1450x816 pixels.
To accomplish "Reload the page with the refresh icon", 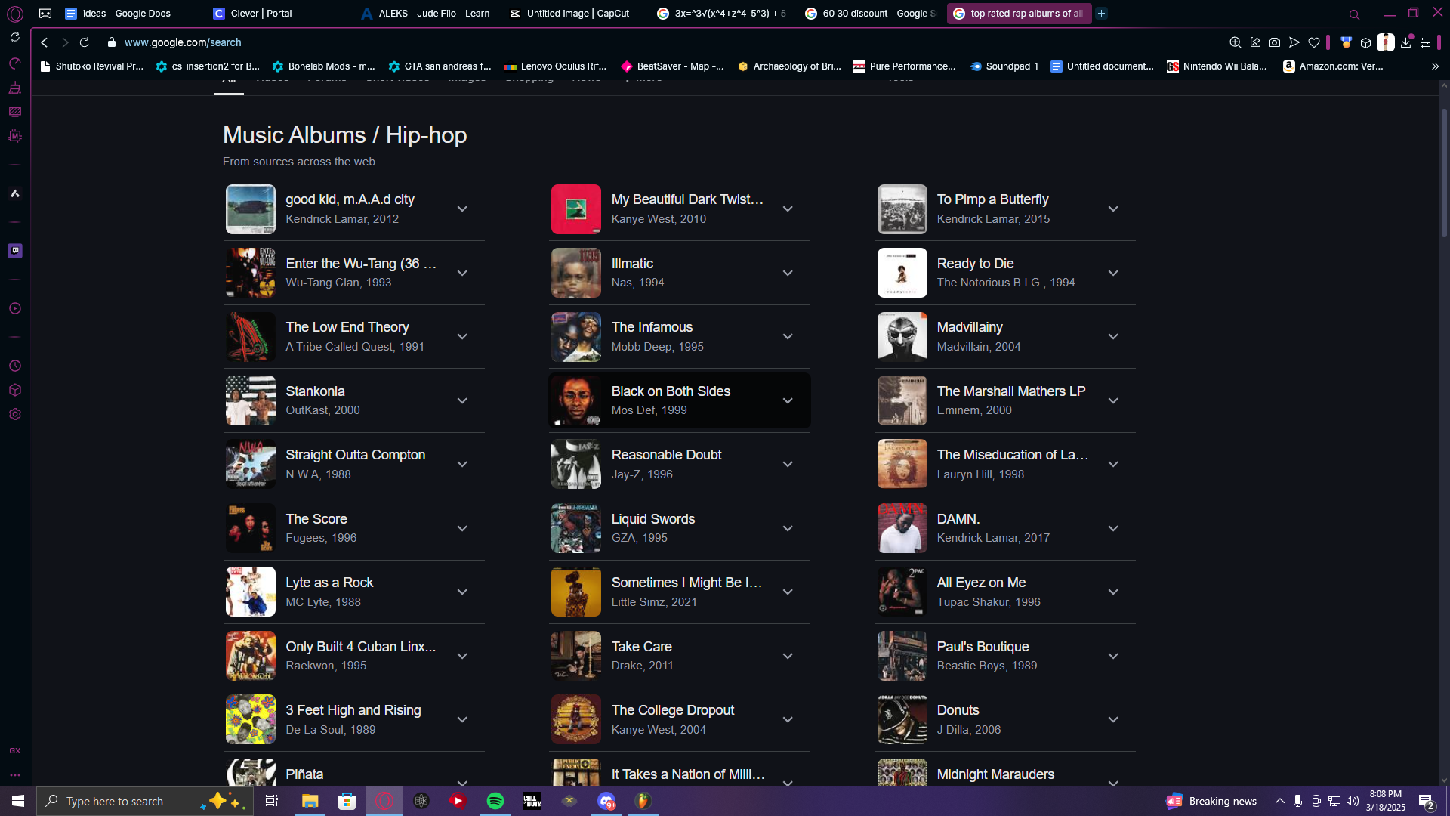I will (x=85, y=42).
